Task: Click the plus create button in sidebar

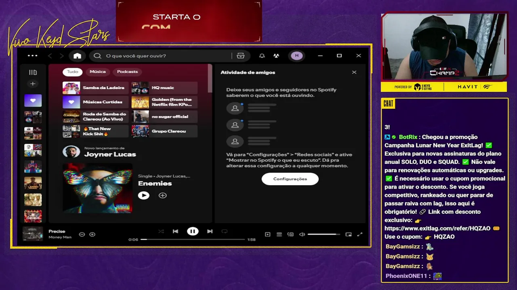Action: (33, 84)
